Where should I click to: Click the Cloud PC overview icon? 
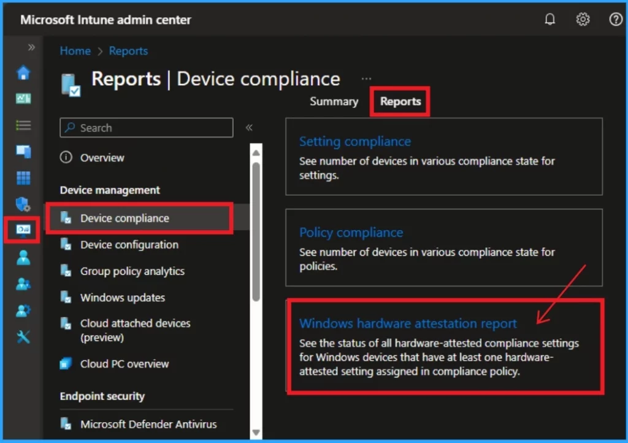[66, 363]
